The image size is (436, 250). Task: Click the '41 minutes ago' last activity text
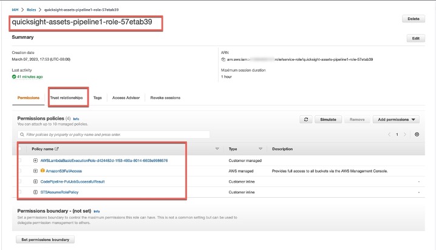(x=30, y=76)
